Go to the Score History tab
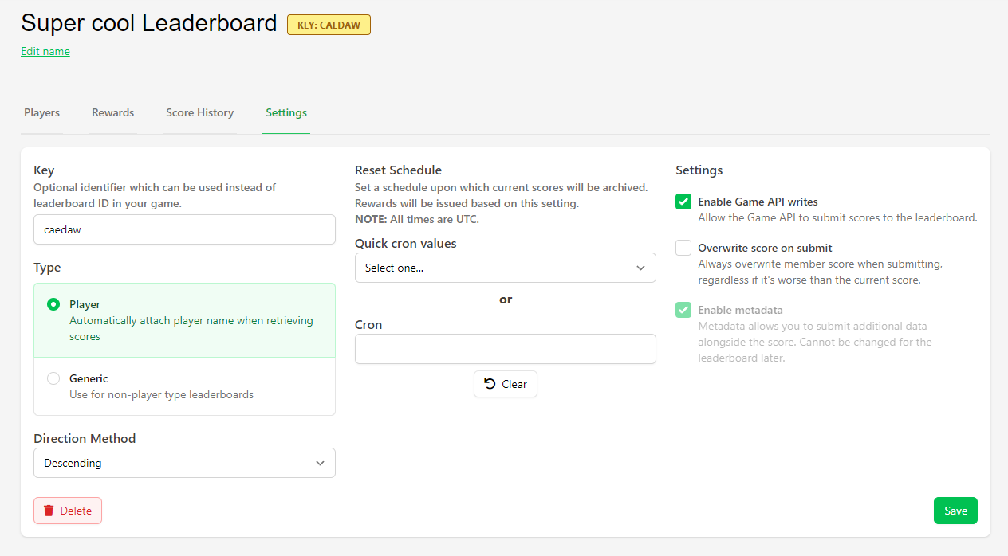The width and height of the screenshot is (1008, 556). point(199,112)
